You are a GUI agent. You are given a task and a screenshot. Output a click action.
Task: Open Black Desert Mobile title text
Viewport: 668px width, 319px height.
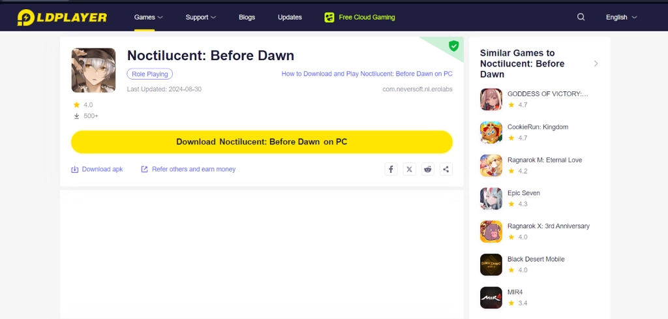pos(536,259)
